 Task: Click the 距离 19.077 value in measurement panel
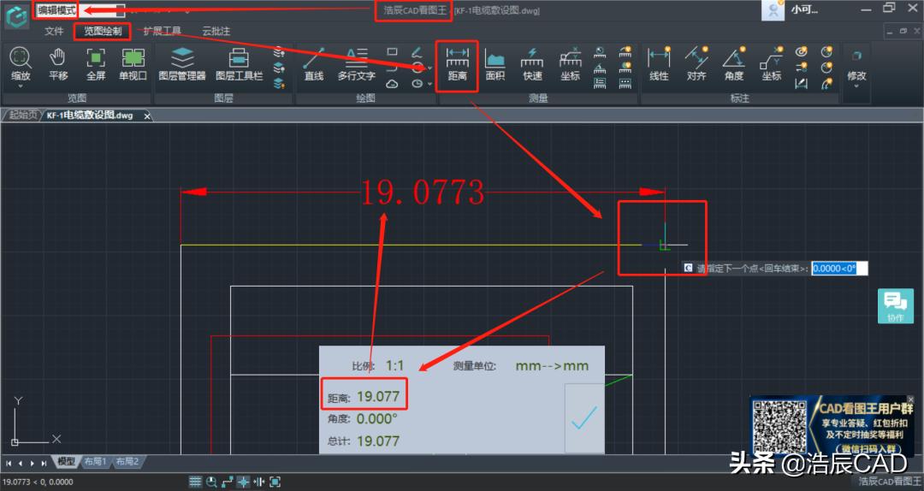[378, 397]
